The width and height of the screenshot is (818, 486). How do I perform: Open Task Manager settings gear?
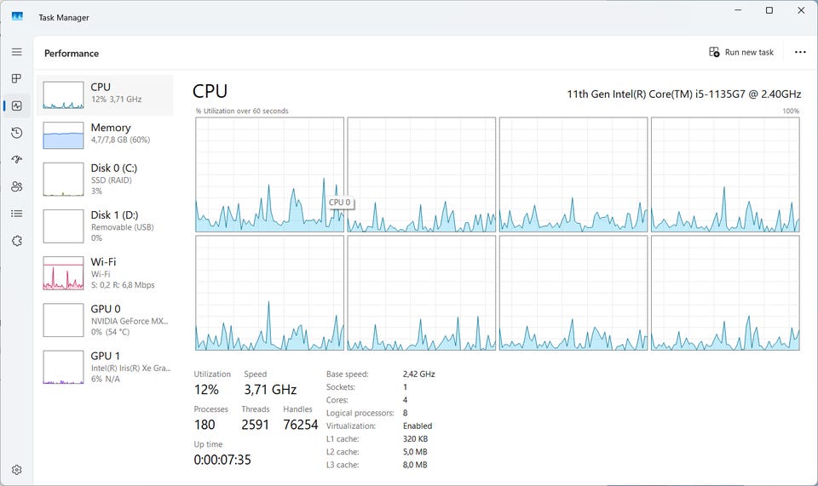point(17,470)
